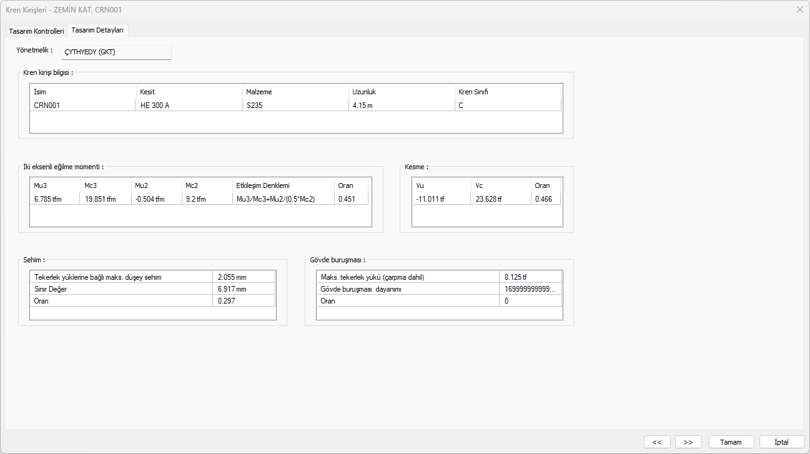Click the Oran value 0.451 in moment table
Screen dimensions: 810x454
point(350,199)
